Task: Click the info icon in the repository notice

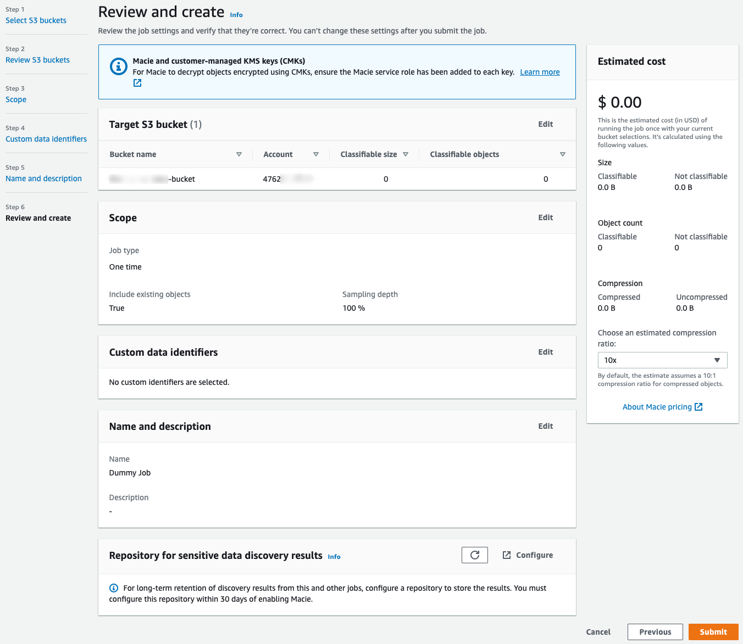Action: pos(113,587)
